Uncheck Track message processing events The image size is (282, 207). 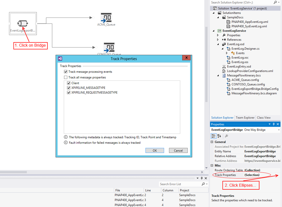[x=66, y=72]
